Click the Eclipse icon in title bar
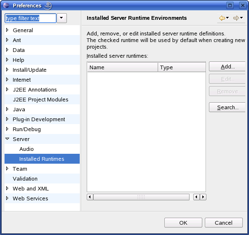The image size is (249, 235). tap(6, 5)
